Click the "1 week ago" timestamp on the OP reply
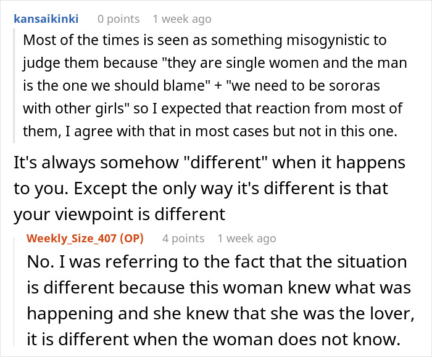432x357 pixels. [x=247, y=238]
